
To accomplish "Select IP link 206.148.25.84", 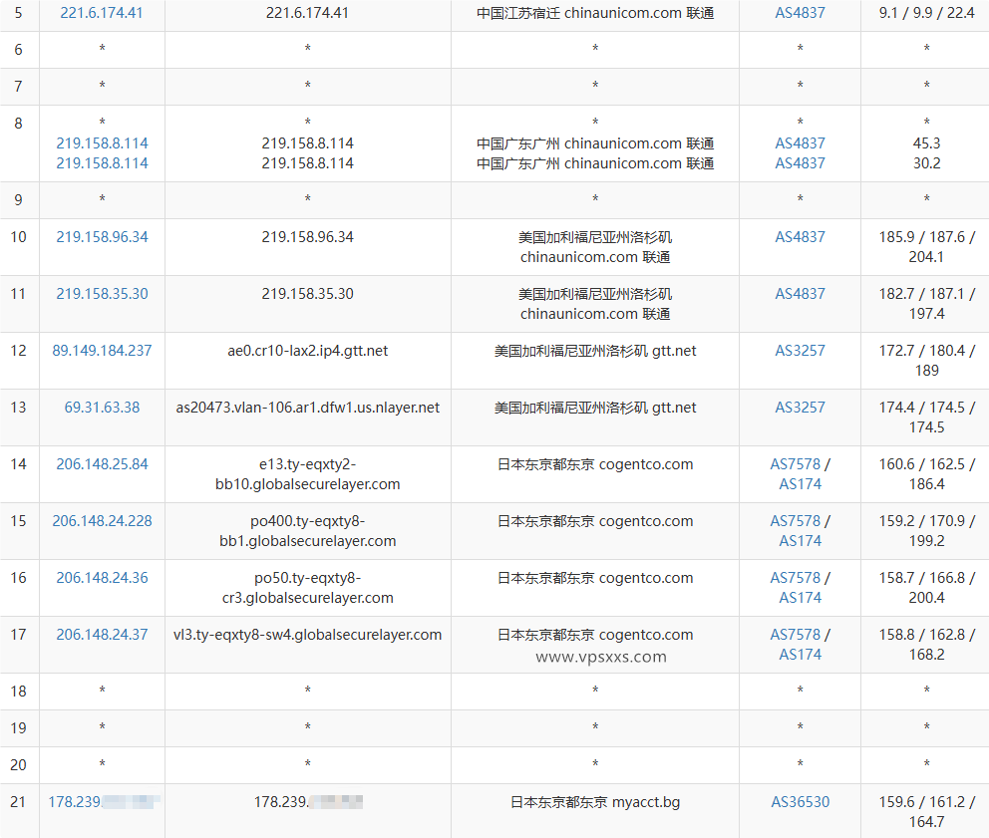I will tap(101, 463).
